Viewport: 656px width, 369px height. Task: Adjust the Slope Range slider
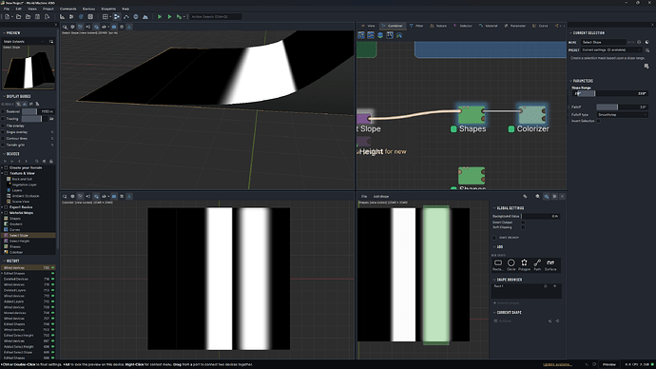(x=610, y=94)
